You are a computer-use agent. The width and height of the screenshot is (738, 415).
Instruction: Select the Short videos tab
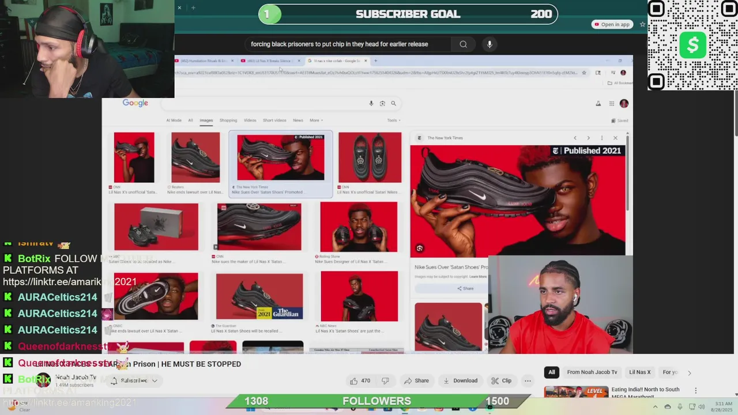(x=274, y=120)
